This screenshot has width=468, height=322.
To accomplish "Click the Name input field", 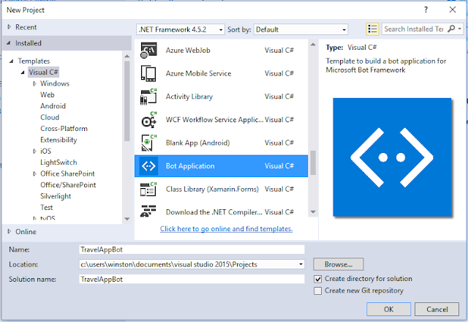I will click(192, 250).
